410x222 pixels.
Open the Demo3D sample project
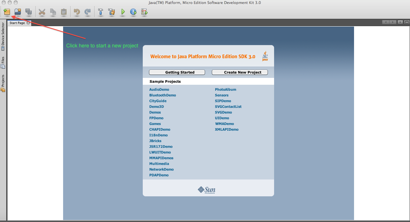156,106
